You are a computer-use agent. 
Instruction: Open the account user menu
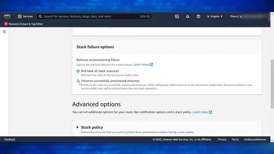coord(248,16)
